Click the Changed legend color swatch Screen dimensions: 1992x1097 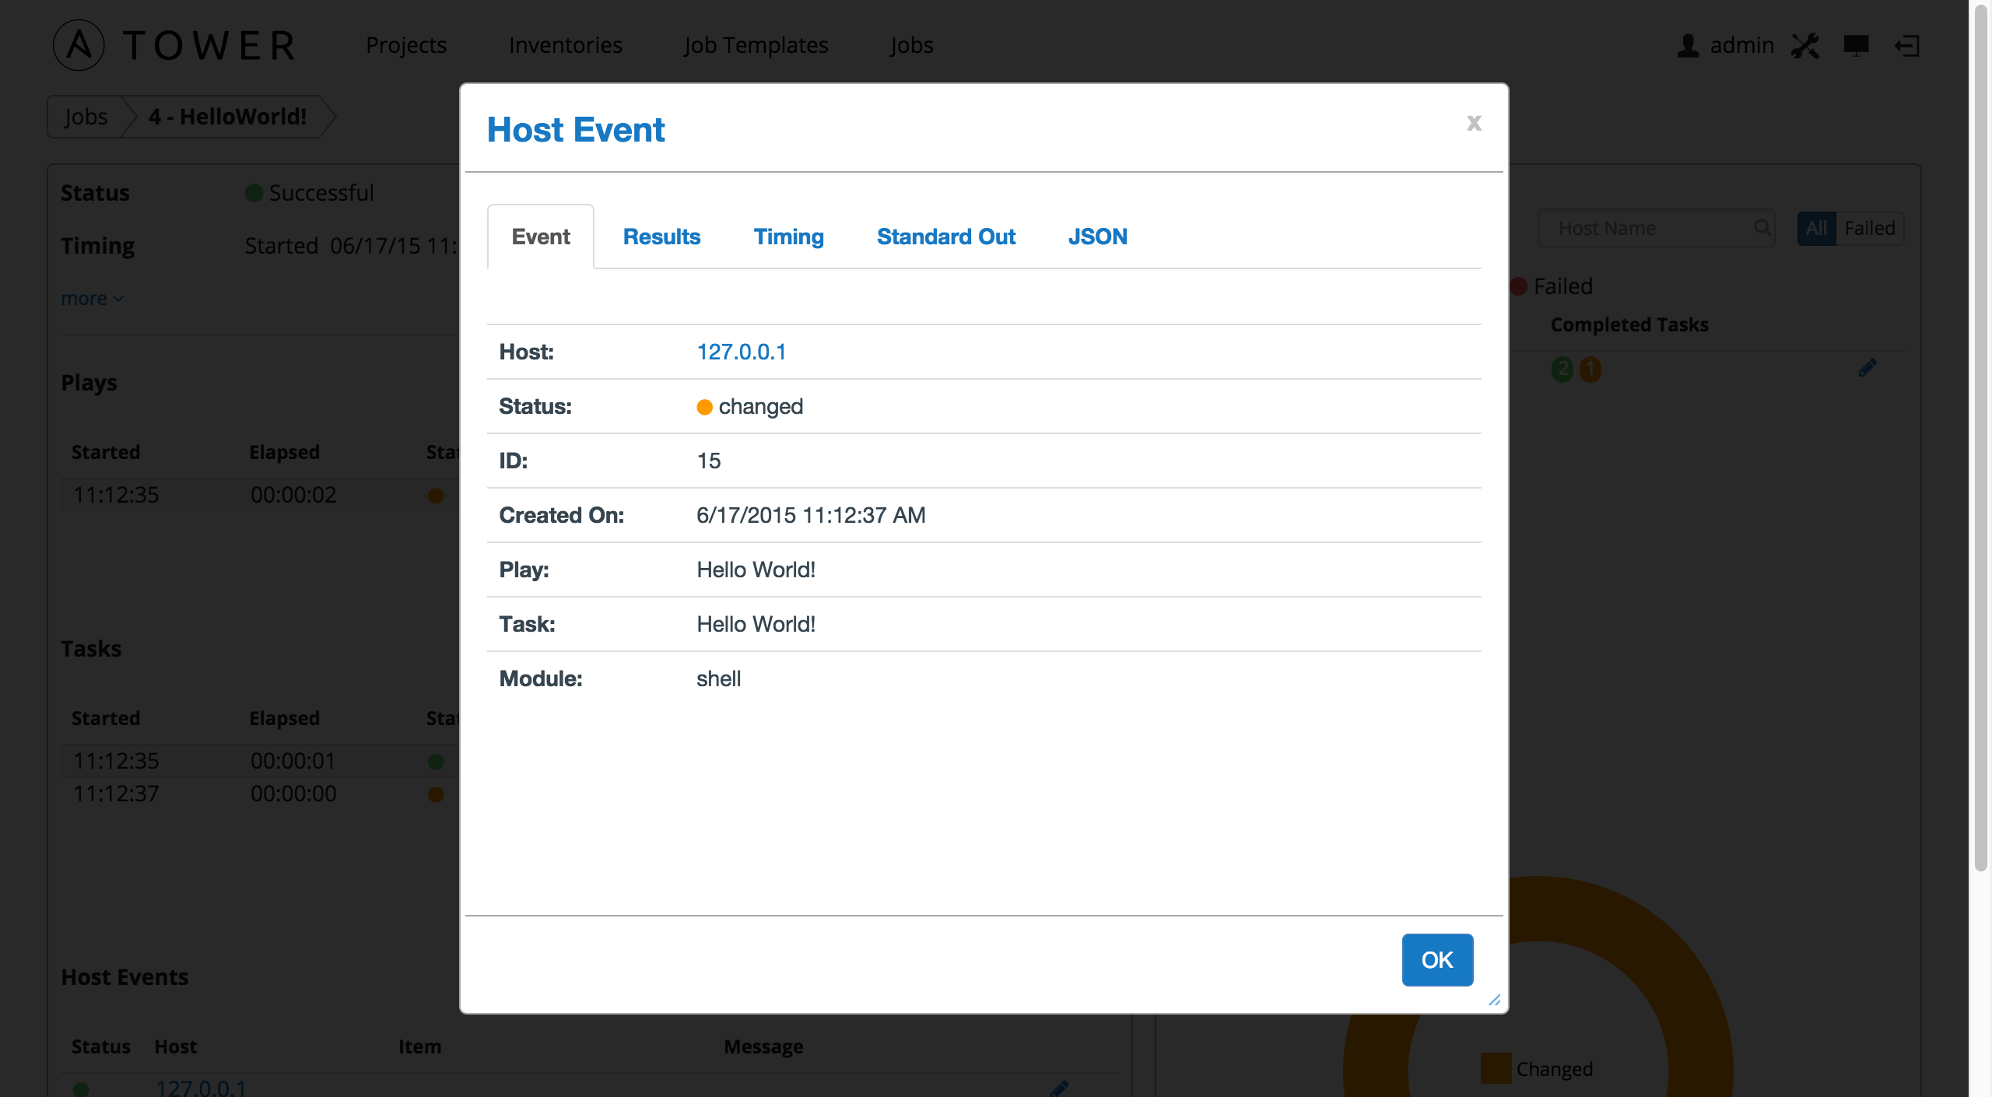point(1496,1068)
